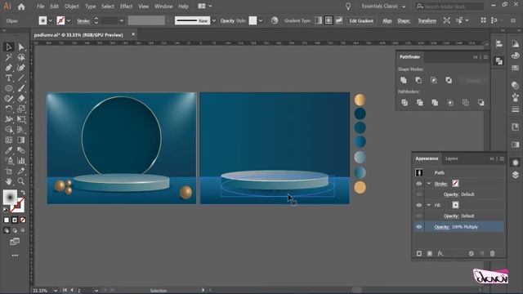Choose the Artboard tool
This screenshot has height=294, width=523.
click(x=9, y=171)
